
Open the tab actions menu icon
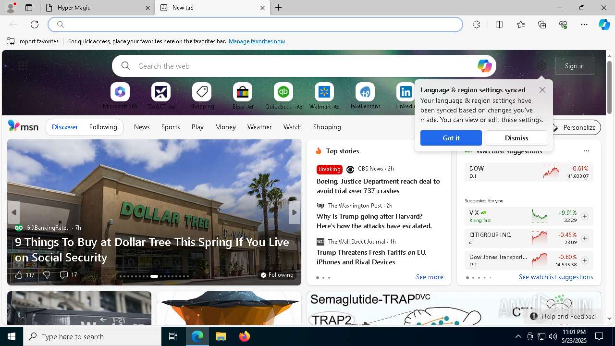point(29,8)
